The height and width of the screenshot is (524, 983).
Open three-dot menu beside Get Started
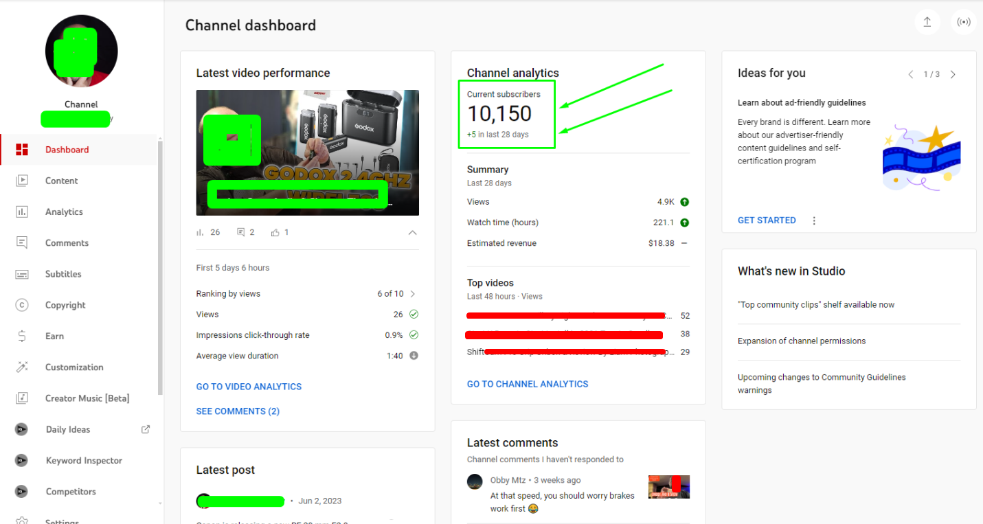[814, 220]
